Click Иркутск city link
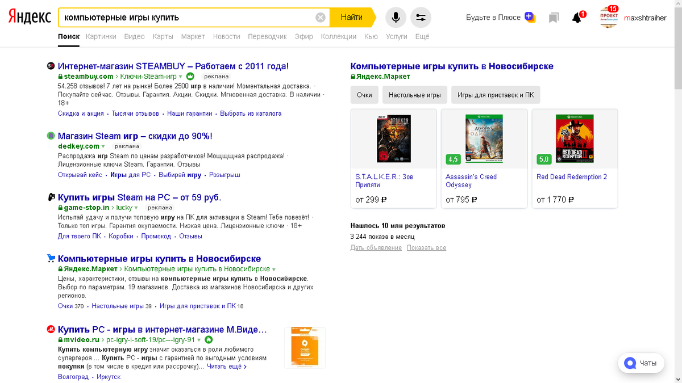This screenshot has height=383, width=682. coord(109,377)
